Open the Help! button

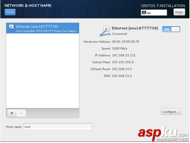click(179, 12)
